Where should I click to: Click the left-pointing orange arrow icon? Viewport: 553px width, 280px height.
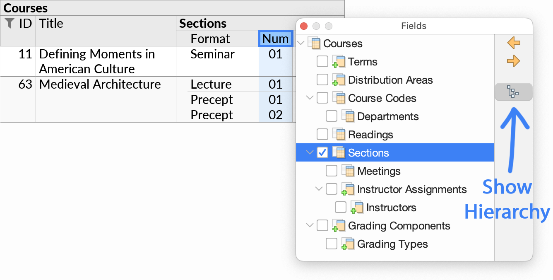tap(513, 43)
